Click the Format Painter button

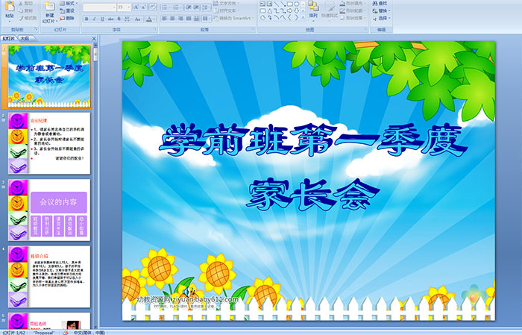point(28,18)
